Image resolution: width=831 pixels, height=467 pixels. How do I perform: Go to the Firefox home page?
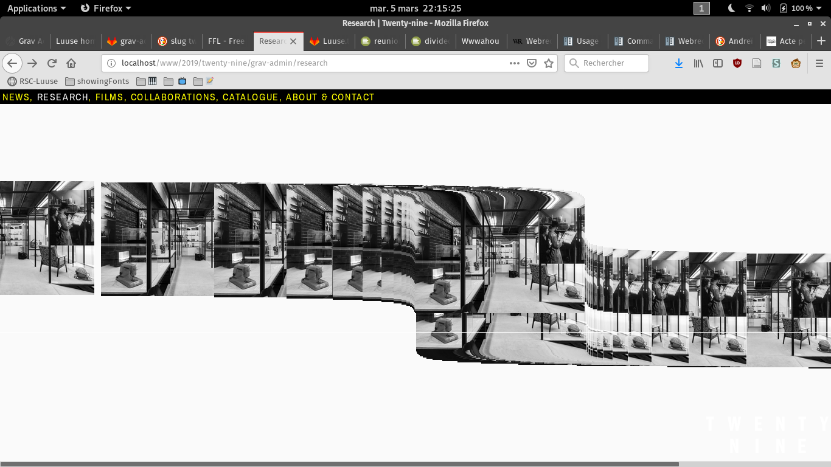(x=71, y=63)
